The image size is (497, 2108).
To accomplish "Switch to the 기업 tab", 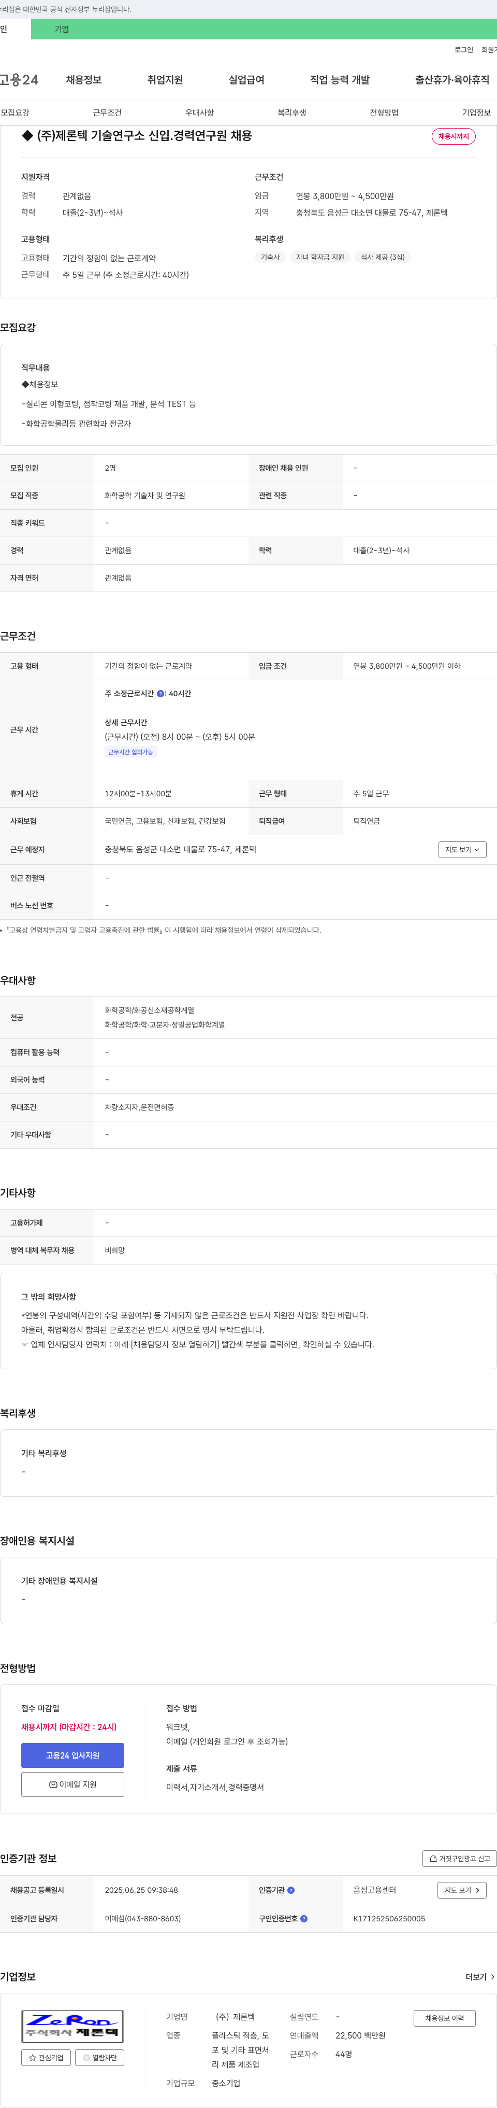I will pos(62,29).
